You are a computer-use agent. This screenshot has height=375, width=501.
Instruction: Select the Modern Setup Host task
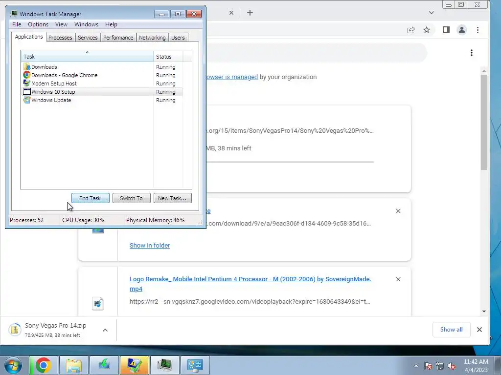click(x=102, y=83)
